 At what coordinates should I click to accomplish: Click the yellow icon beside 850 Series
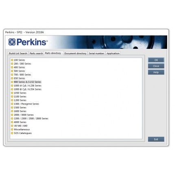pos(12,78)
